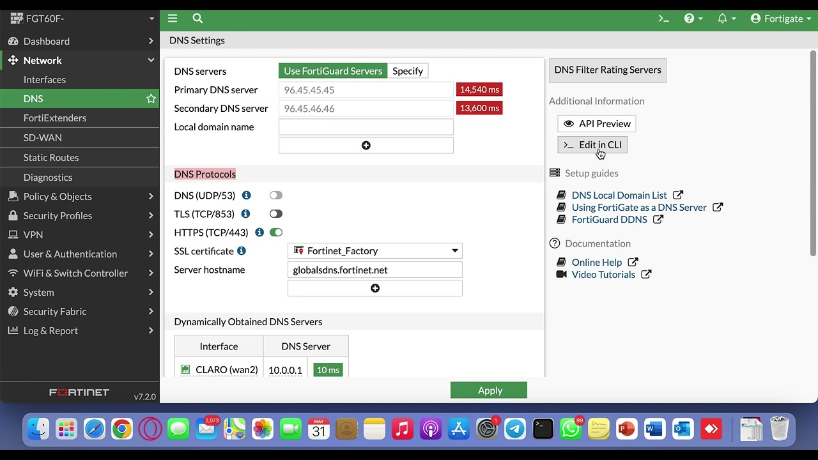Select the Specify DNS servers option

(408, 71)
